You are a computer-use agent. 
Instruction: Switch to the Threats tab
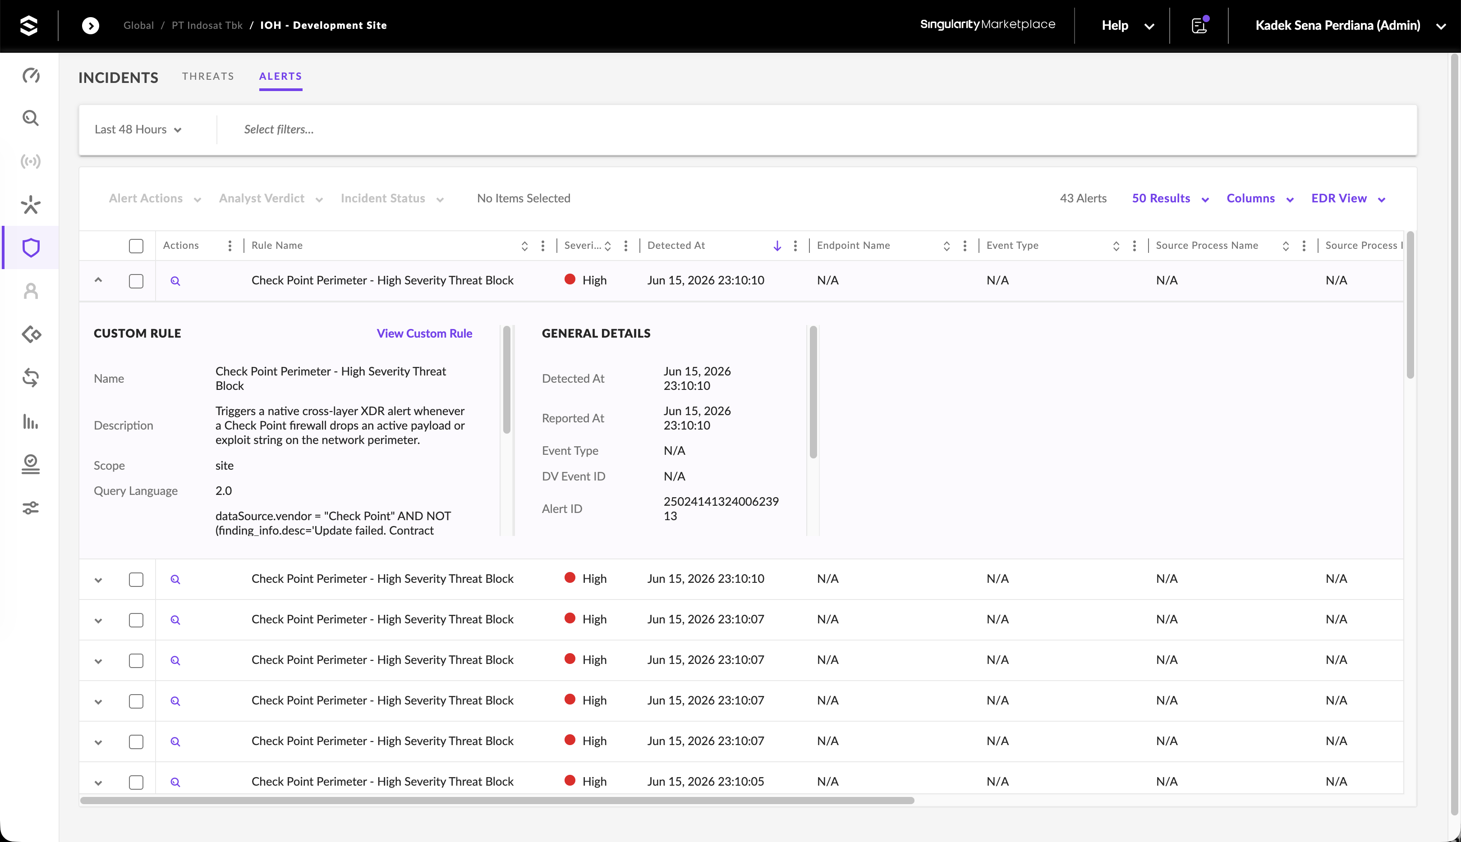pos(208,76)
